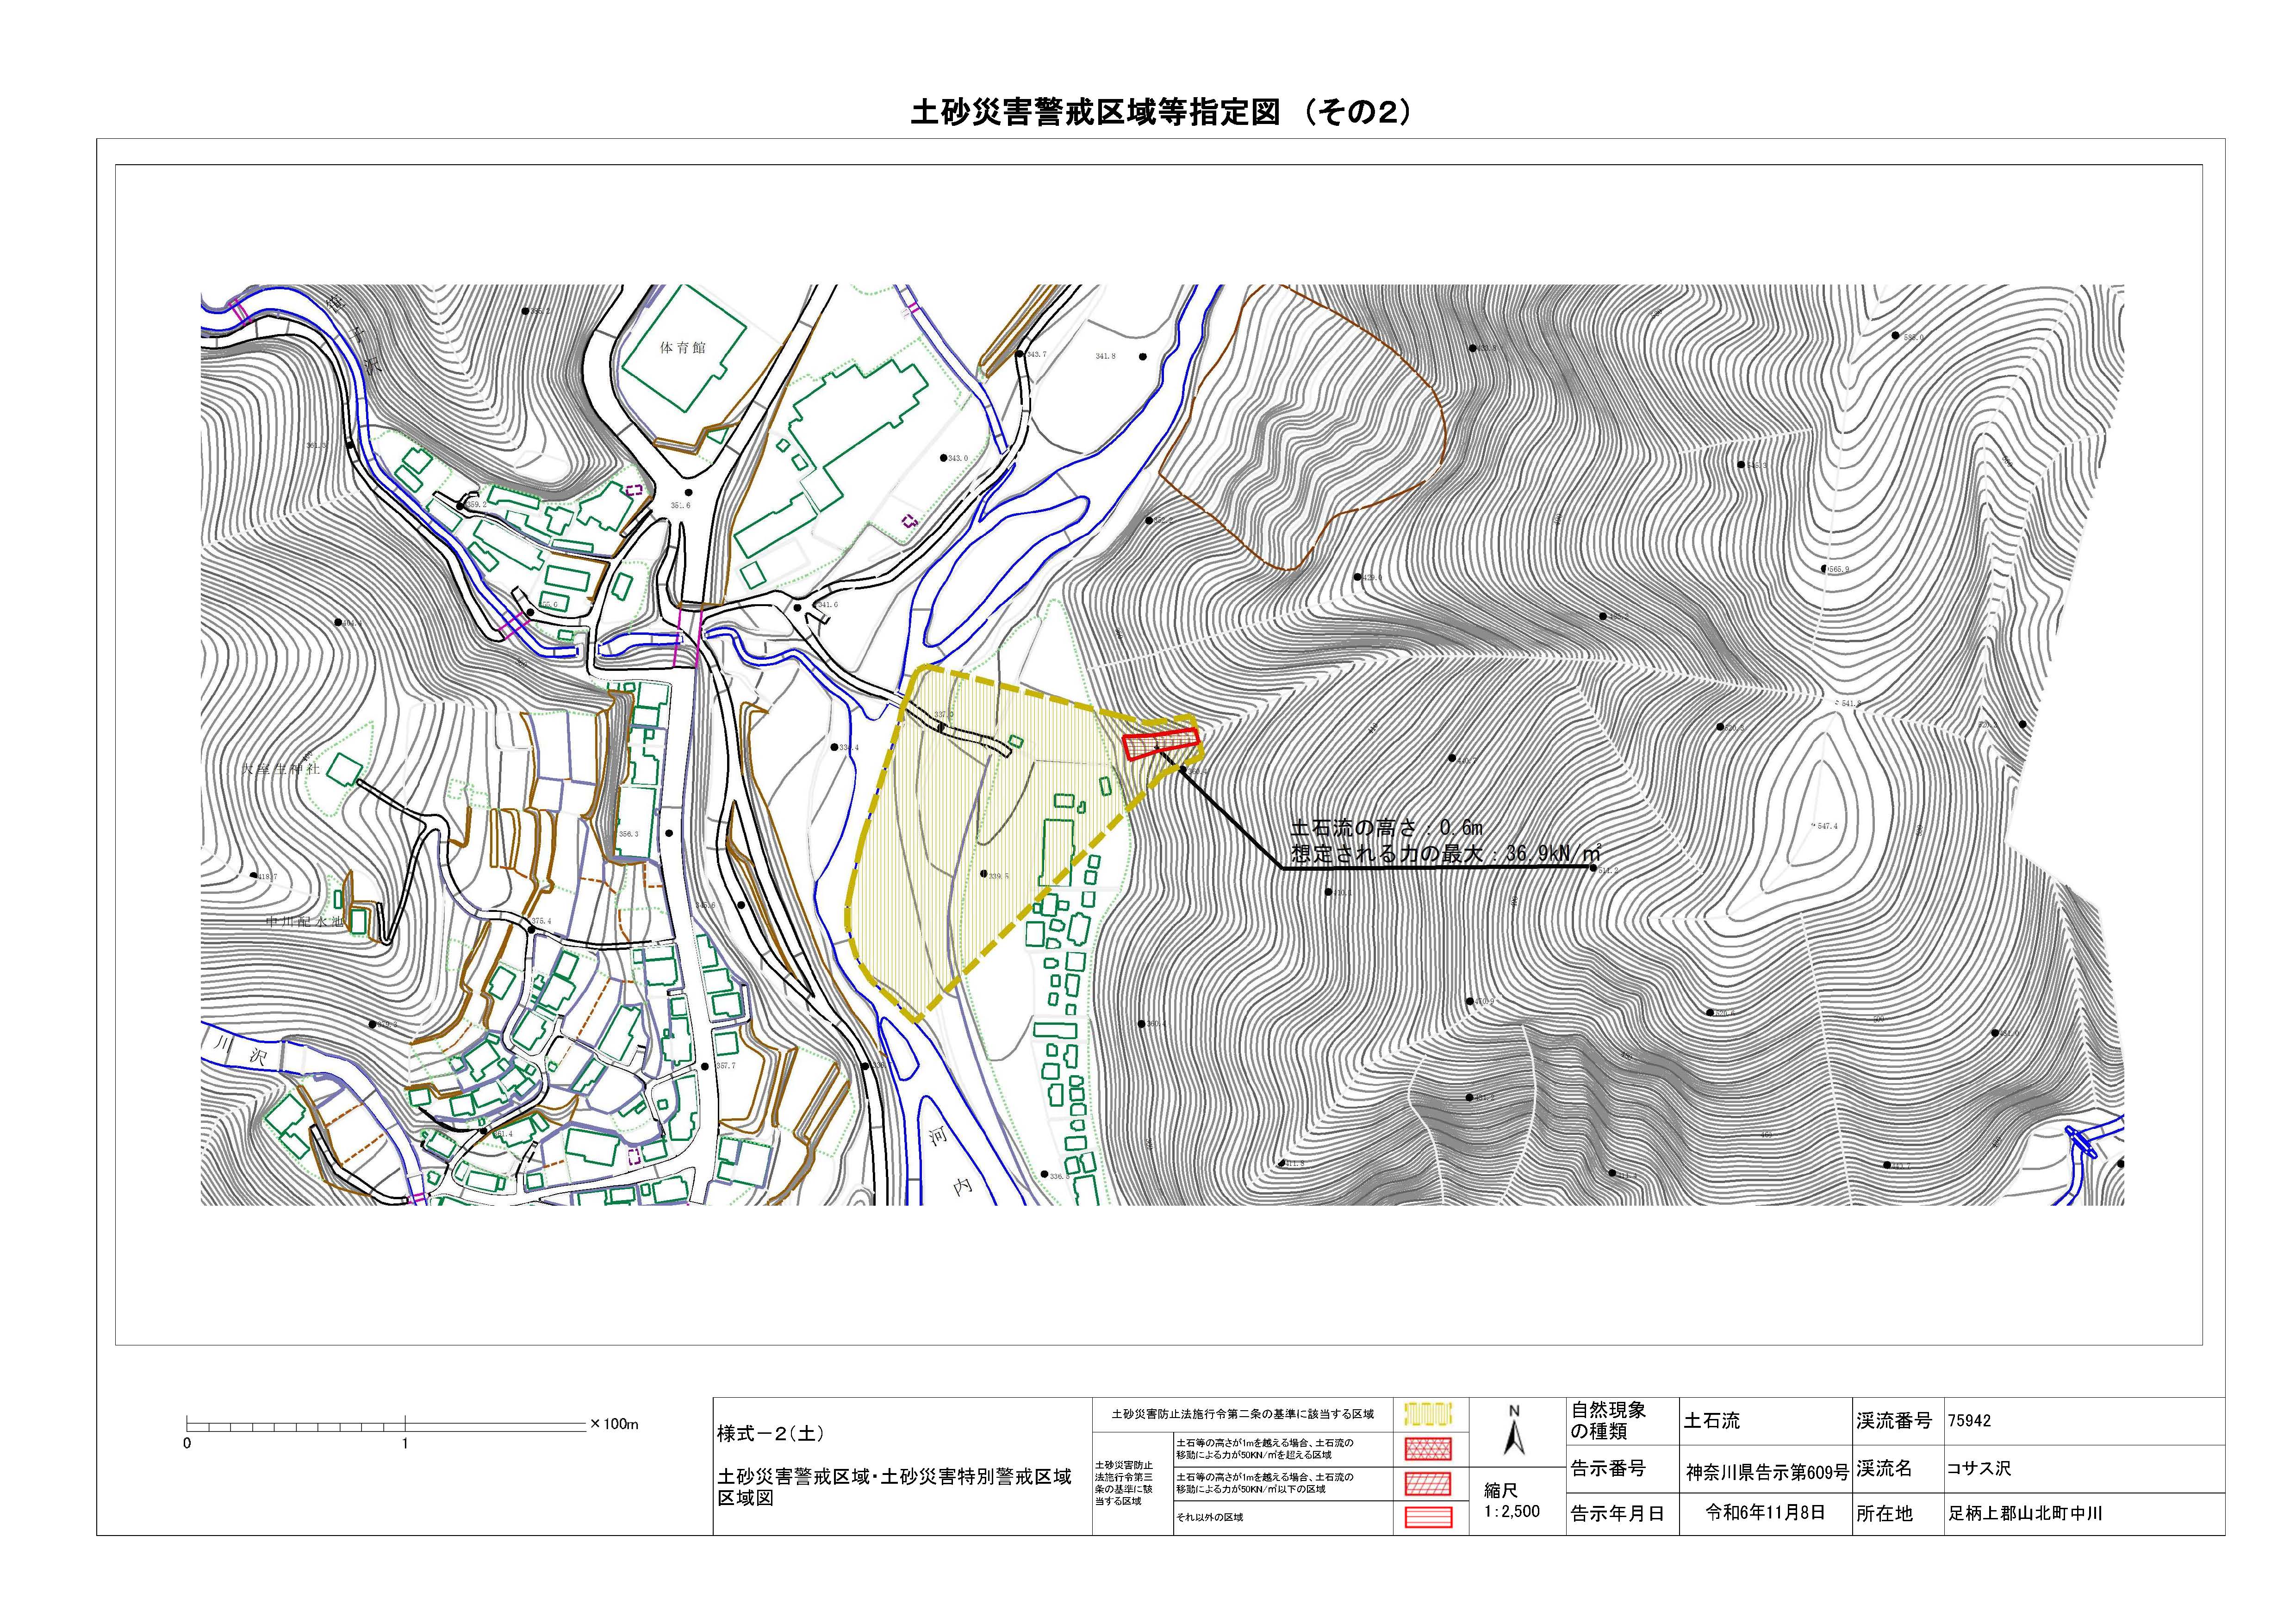Click the red diagonal-hatch legend symbol
The height and width of the screenshot is (1623, 2296).
click(x=1428, y=1483)
